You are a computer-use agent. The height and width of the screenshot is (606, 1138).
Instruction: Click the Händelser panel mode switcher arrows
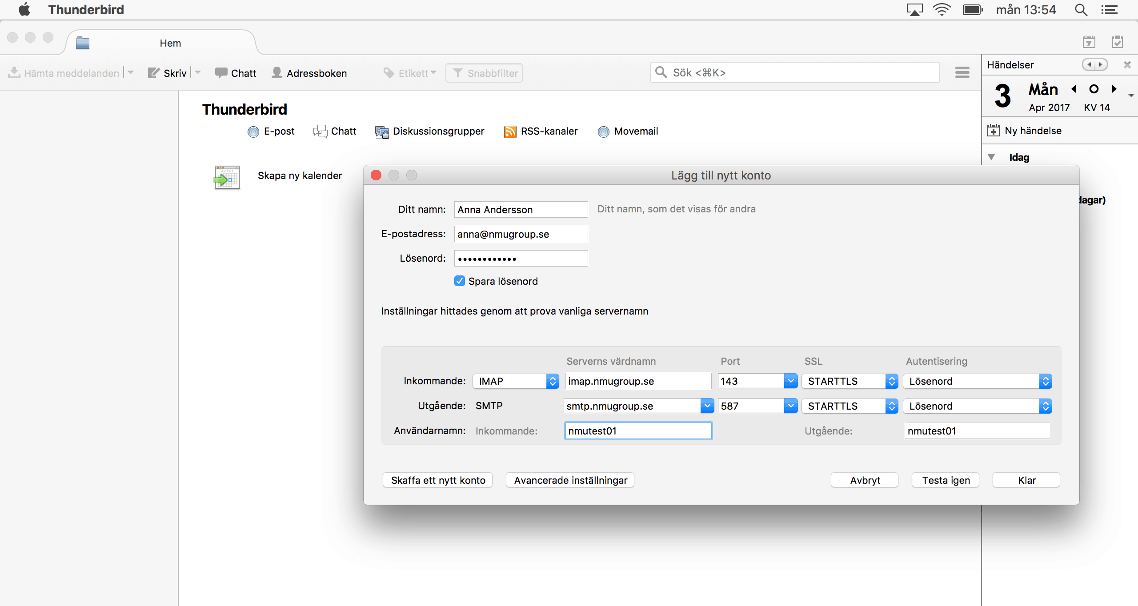click(1094, 65)
